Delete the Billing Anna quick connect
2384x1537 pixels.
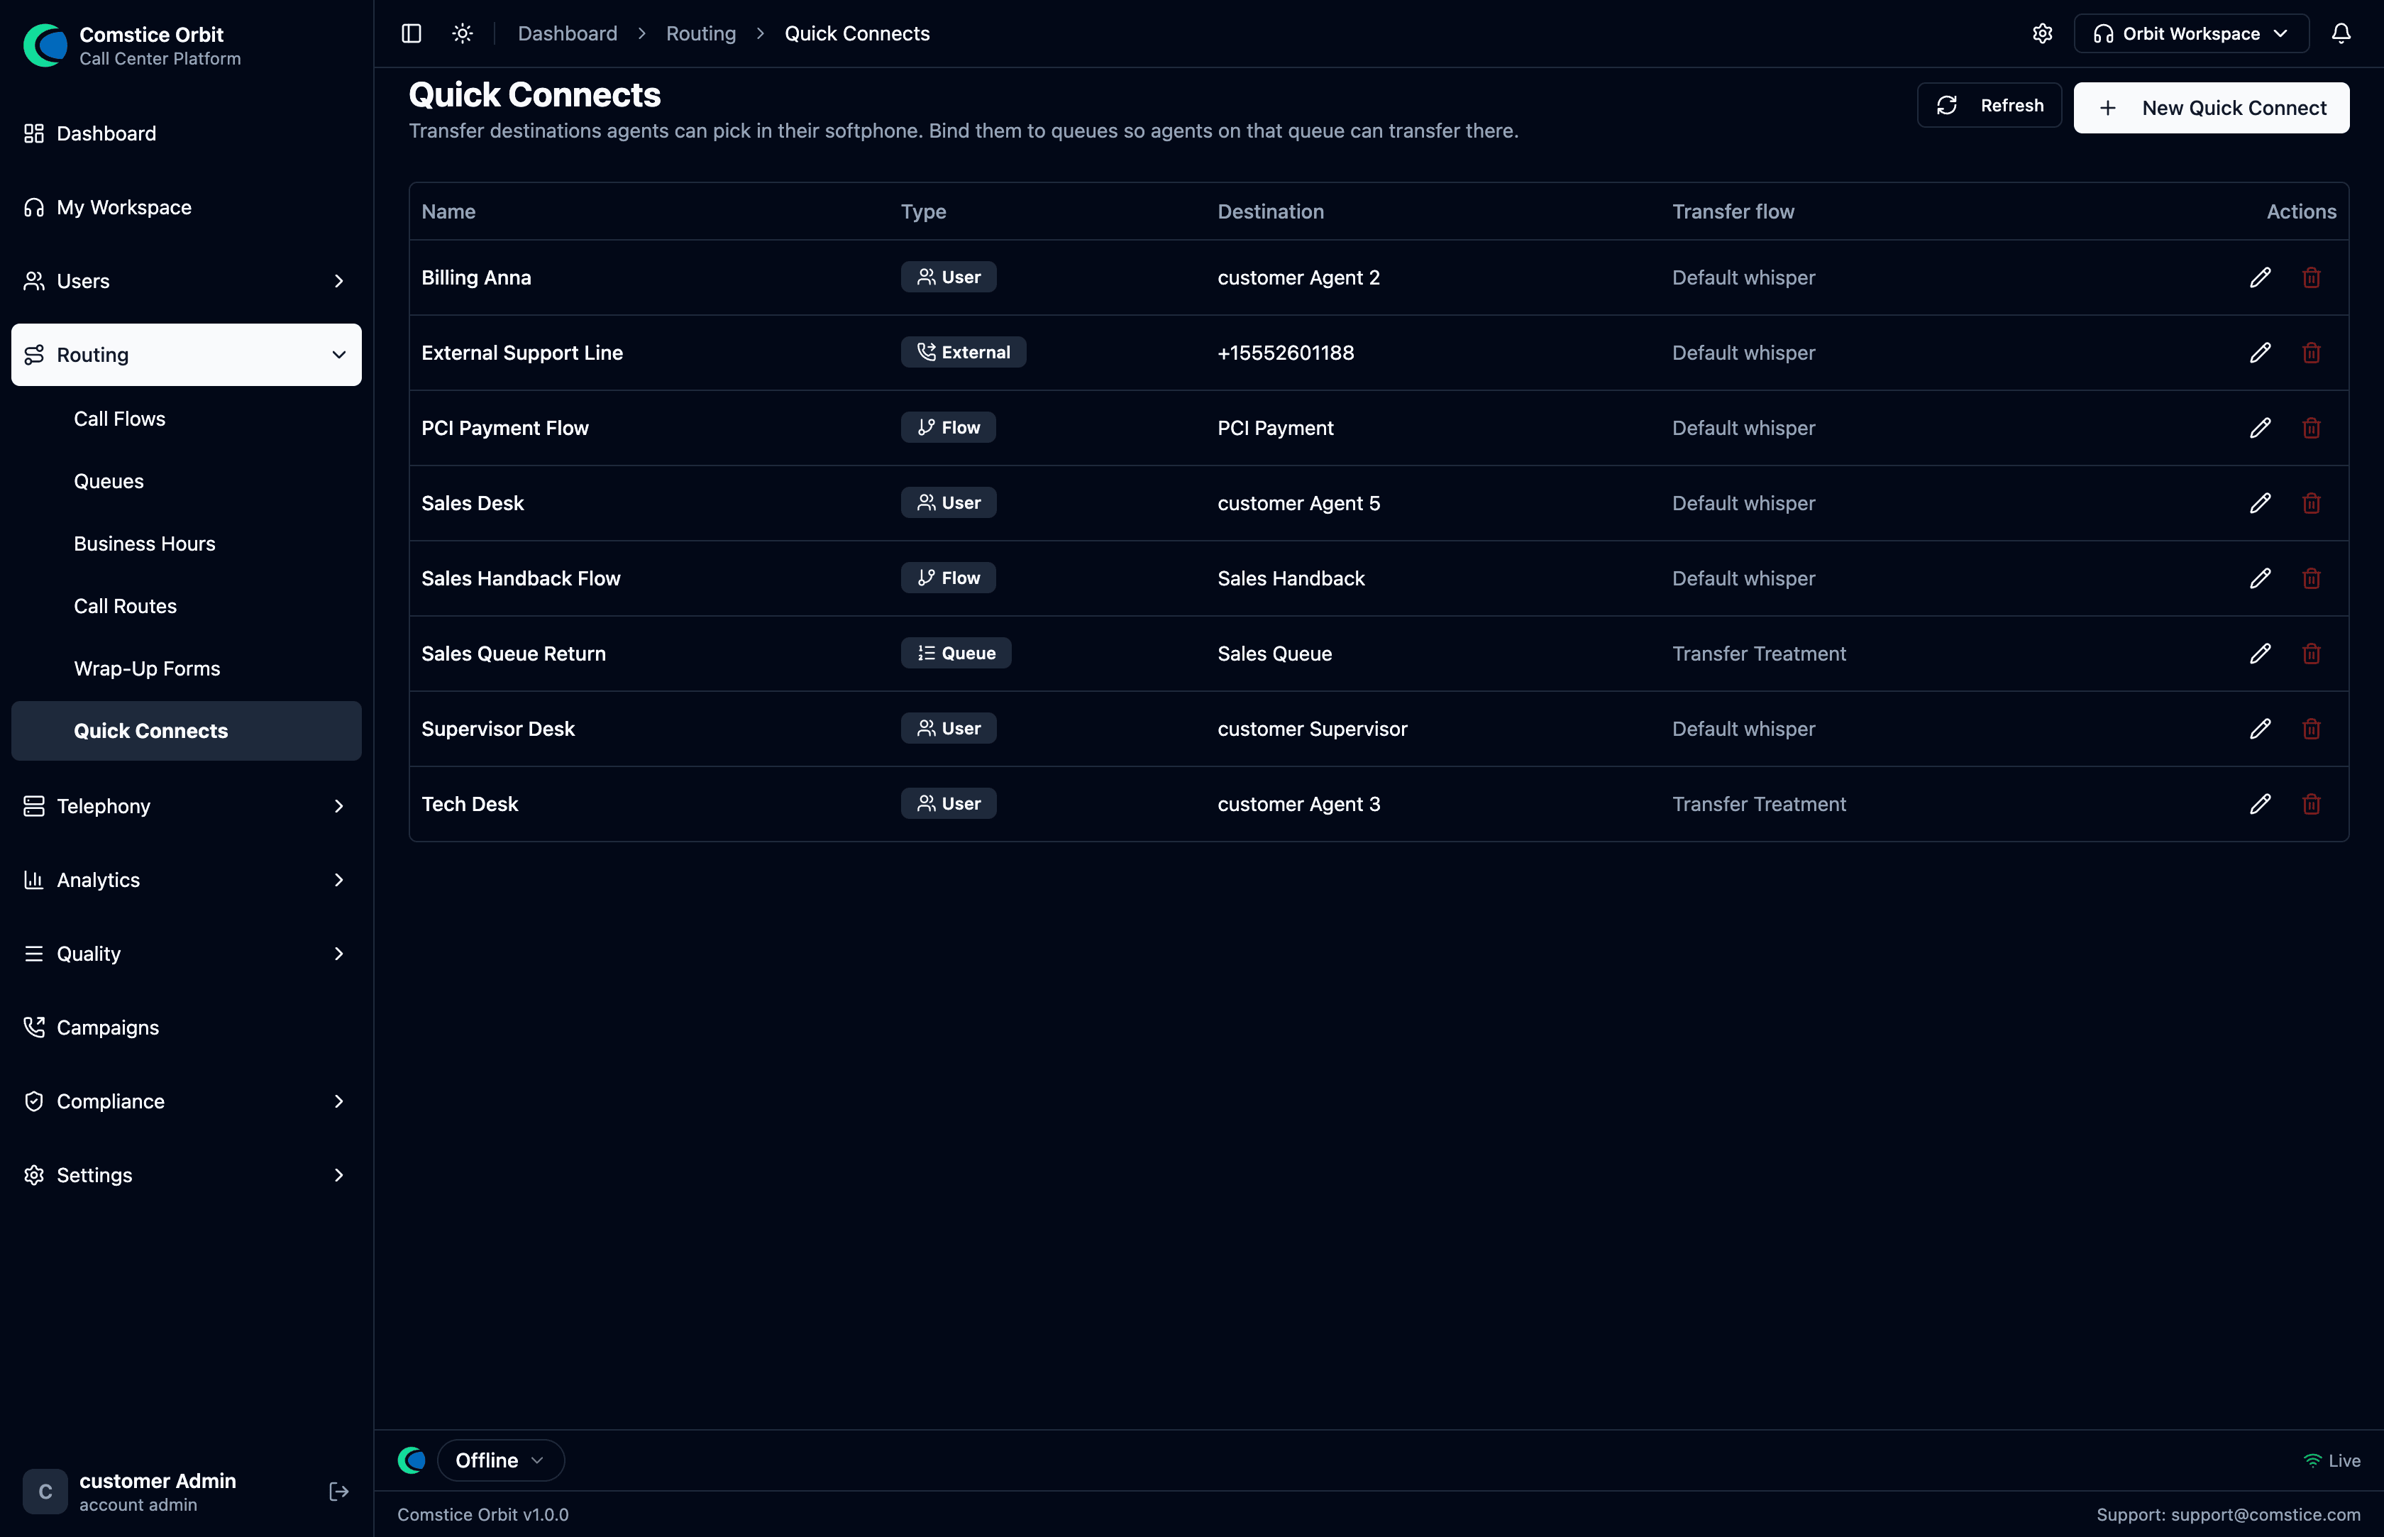(2311, 277)
